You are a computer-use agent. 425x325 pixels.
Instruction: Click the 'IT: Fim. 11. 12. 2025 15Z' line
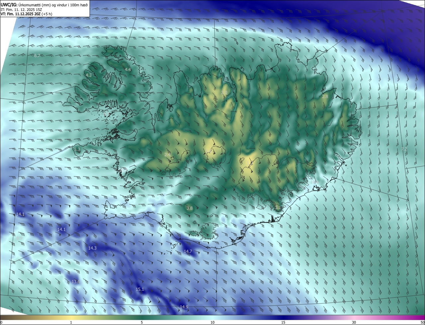pyautogui.click(x=21, y=10)
